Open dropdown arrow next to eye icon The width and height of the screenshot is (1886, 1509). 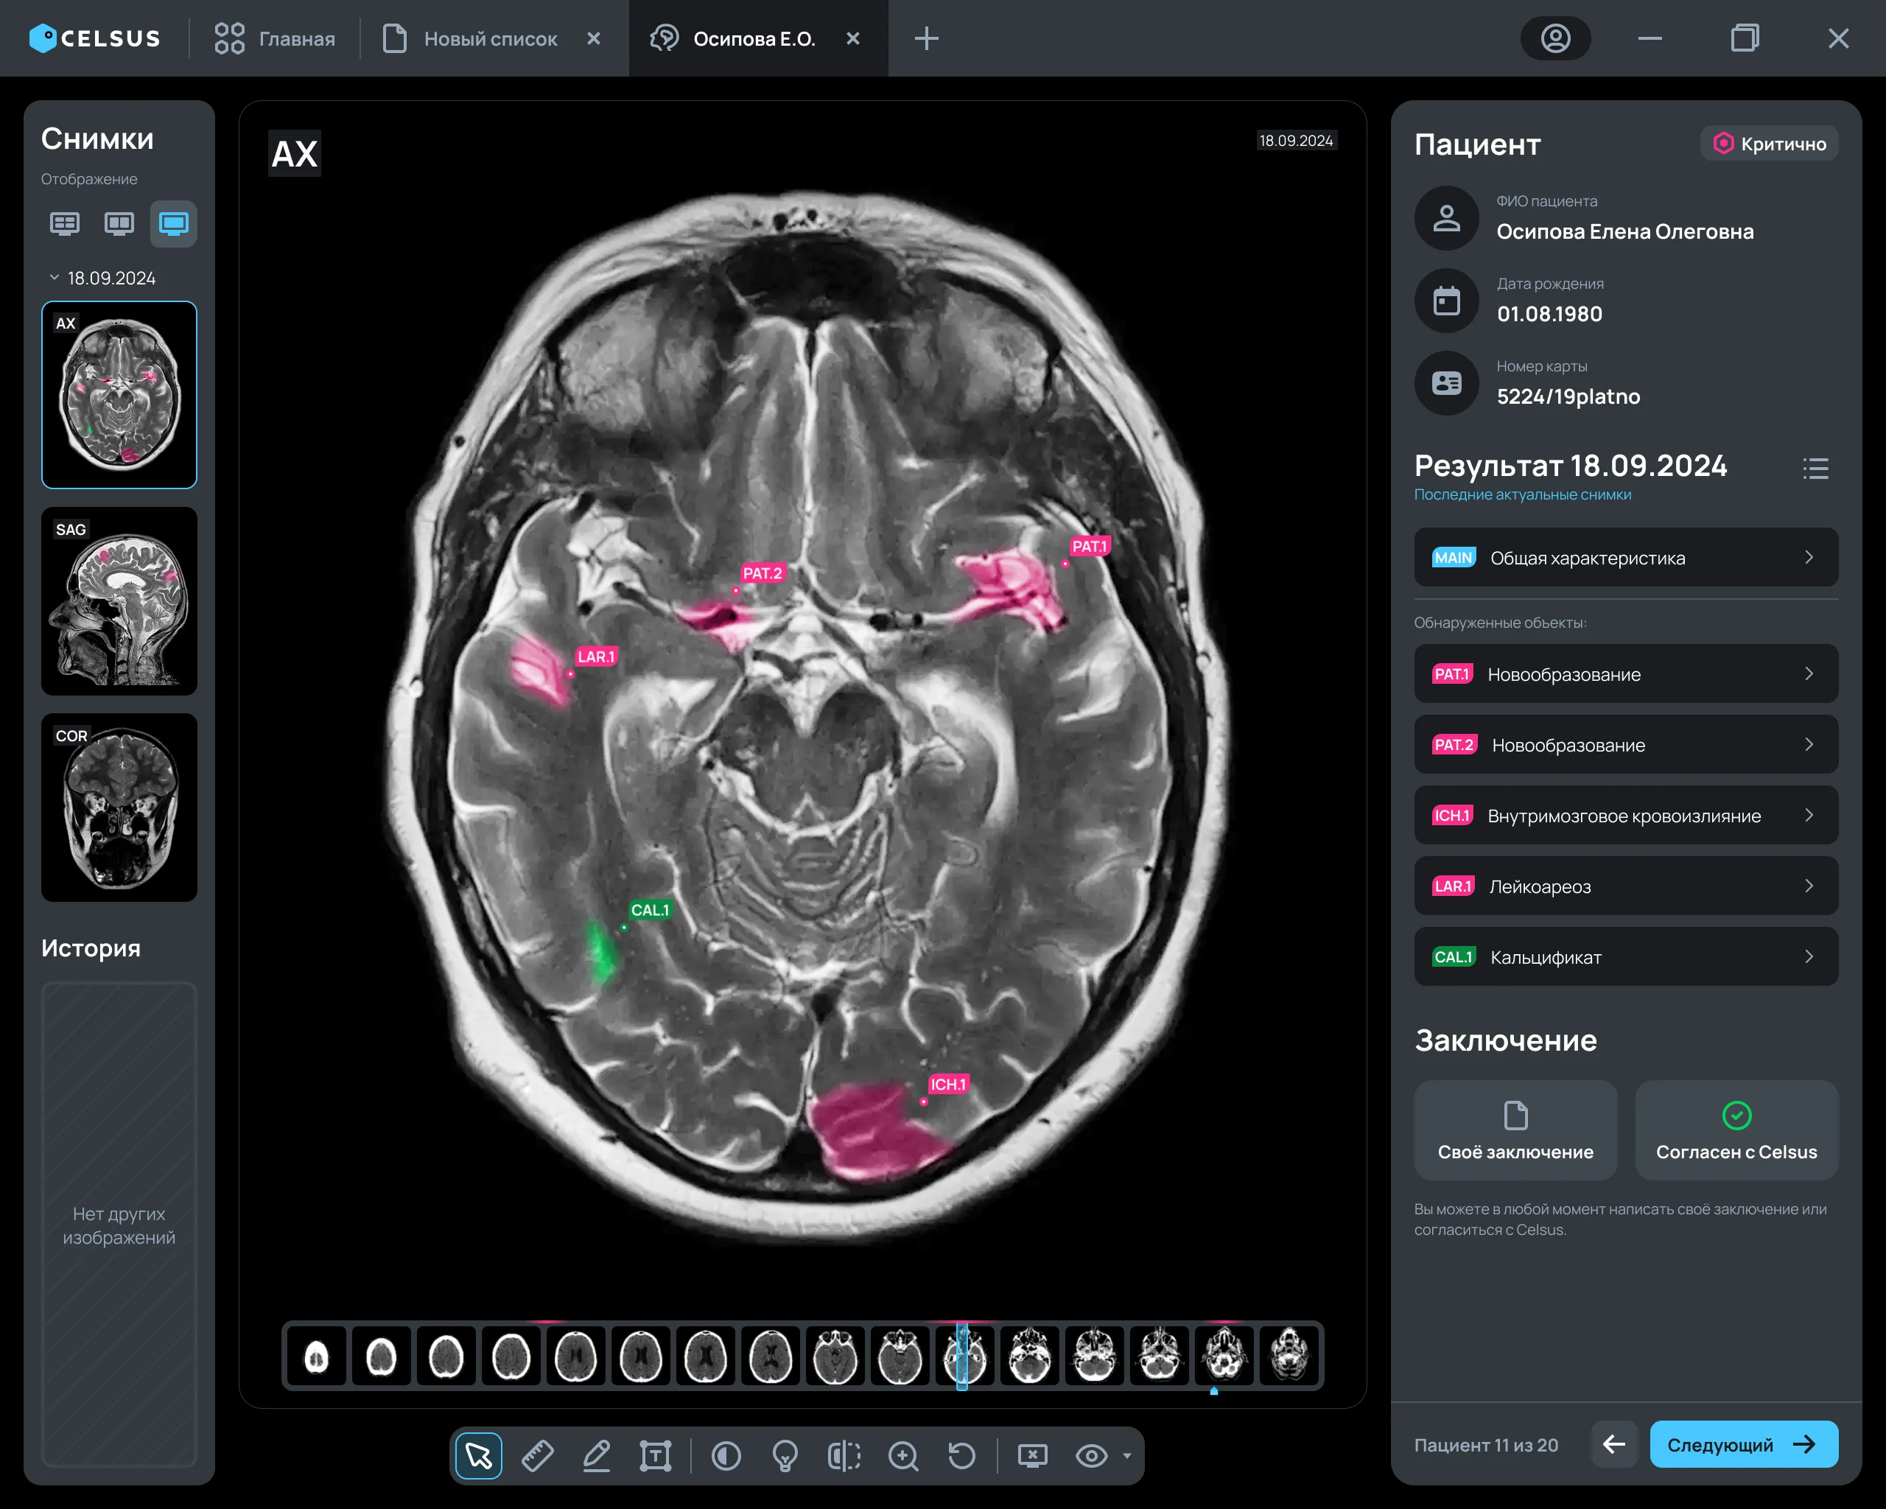coord(1126,1457)
